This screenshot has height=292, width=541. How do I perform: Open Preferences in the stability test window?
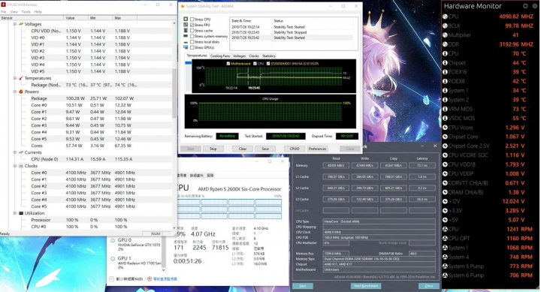point(317,149)
